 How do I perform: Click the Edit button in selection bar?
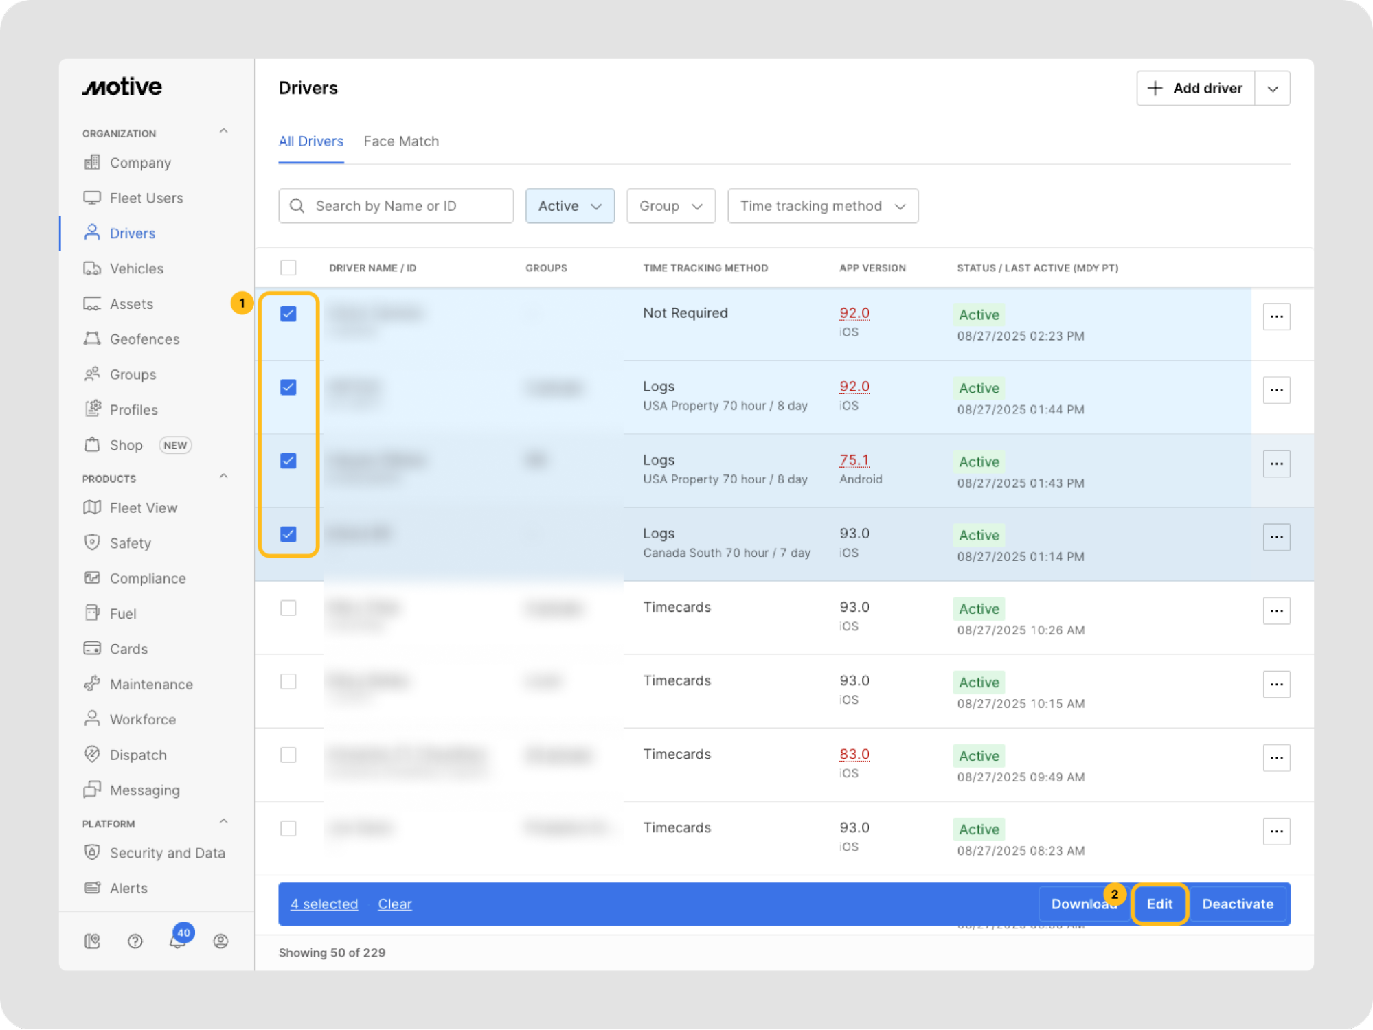pyautogui.click(x=1159, y=904)
